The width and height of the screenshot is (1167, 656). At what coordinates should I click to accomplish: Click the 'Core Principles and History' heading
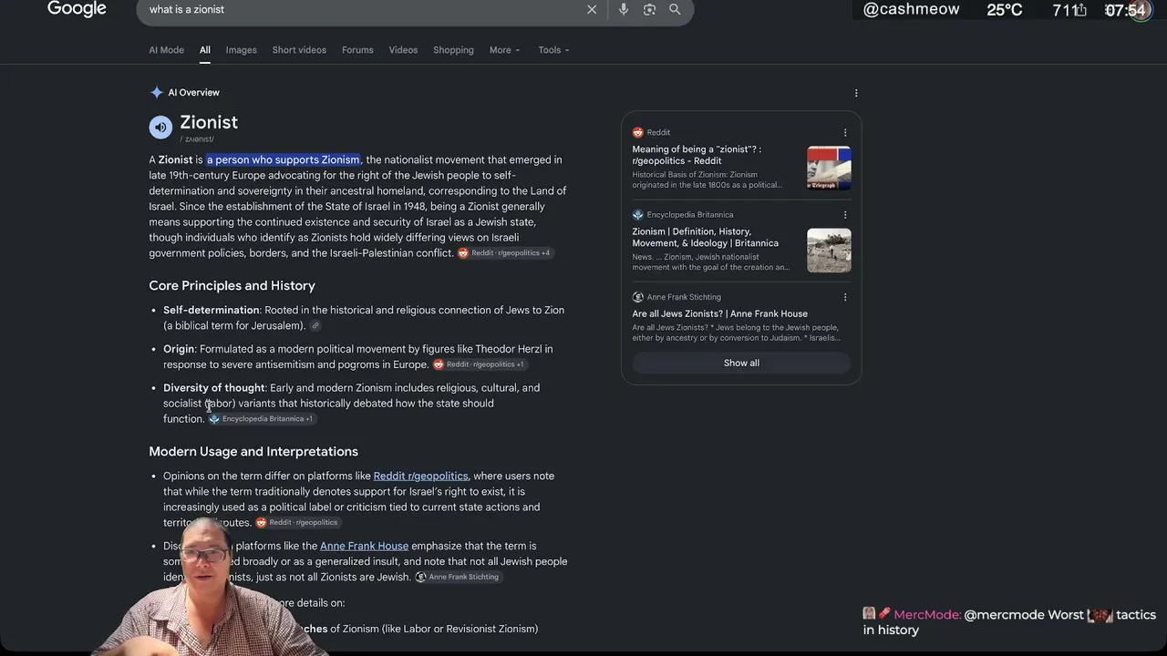click(232, 285)
